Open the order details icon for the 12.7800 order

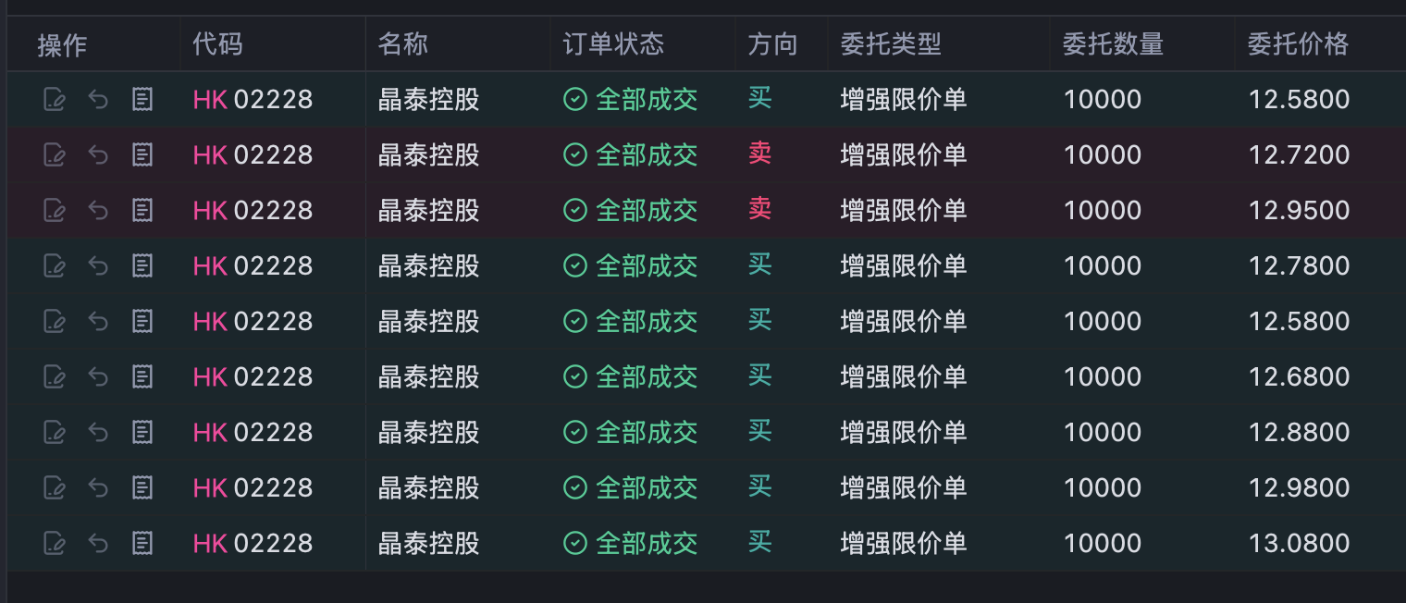pos(142,265)
